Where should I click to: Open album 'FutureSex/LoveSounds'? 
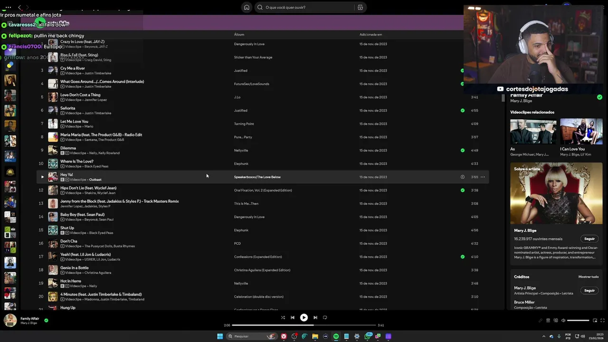(x=251, y=84)
